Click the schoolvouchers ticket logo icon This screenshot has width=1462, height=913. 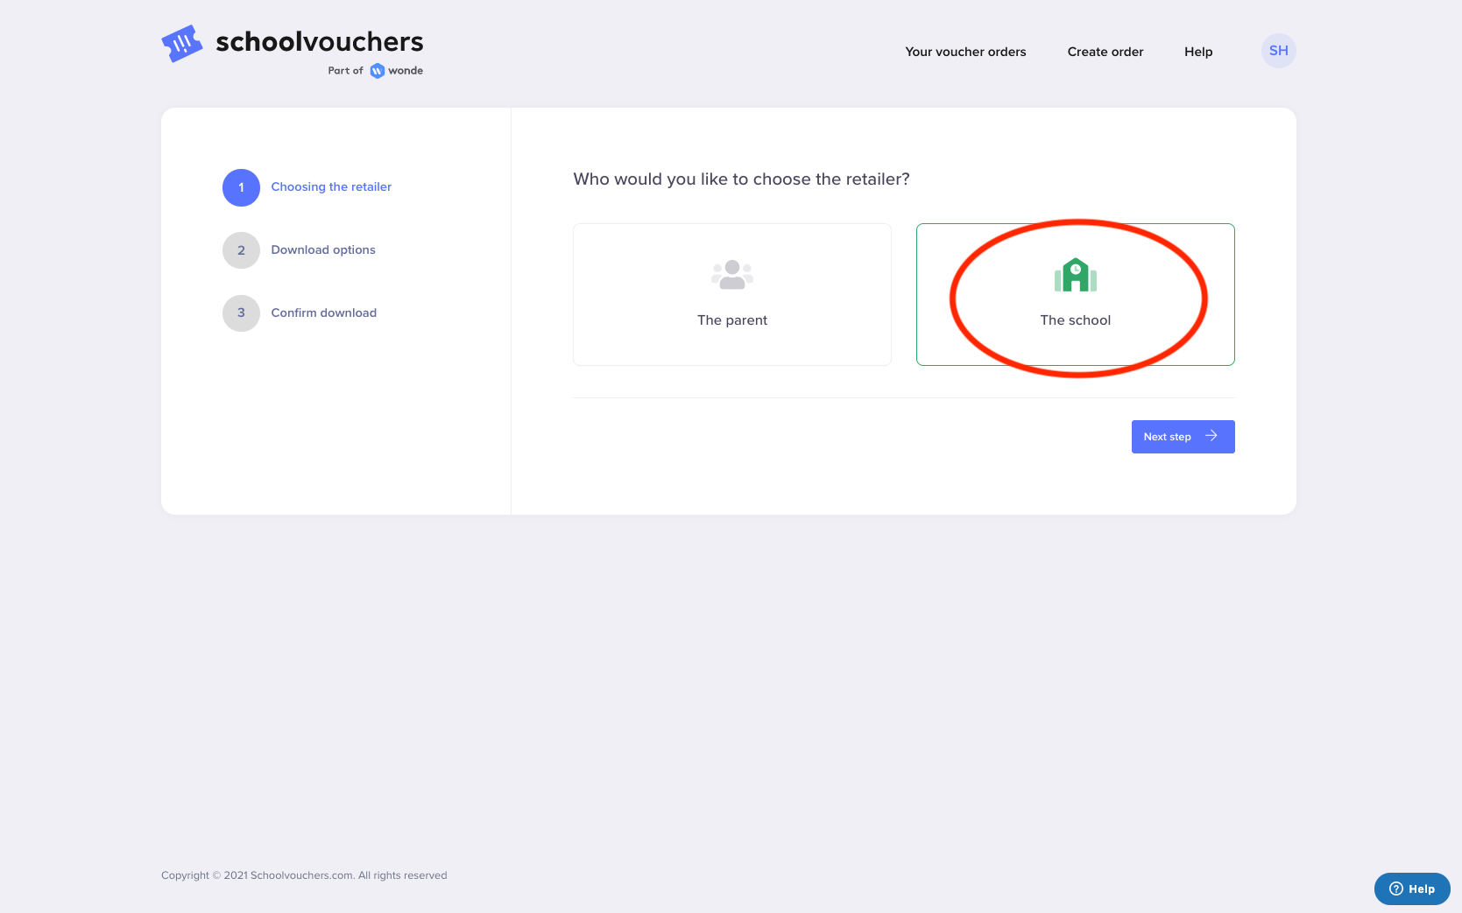182,43
